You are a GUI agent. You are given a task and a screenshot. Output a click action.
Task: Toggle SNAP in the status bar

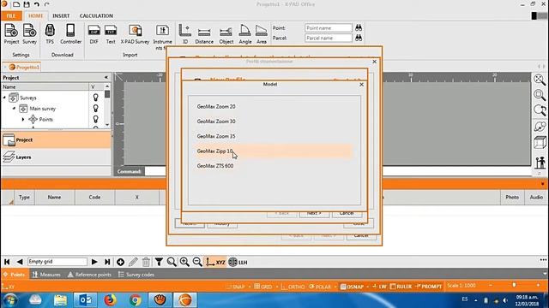236,287
